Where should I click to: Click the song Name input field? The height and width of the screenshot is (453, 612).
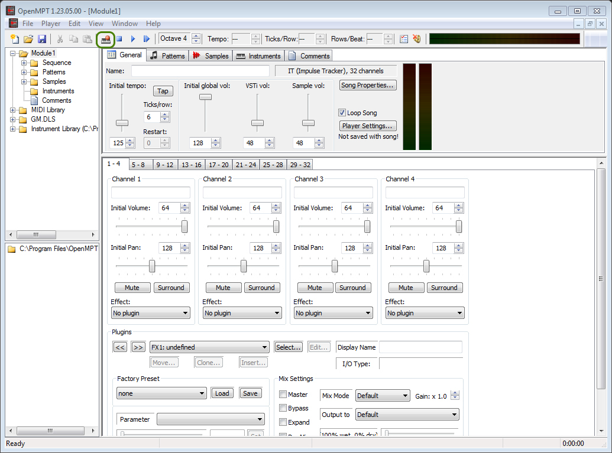pyautogui.click(x=200, y=71)
